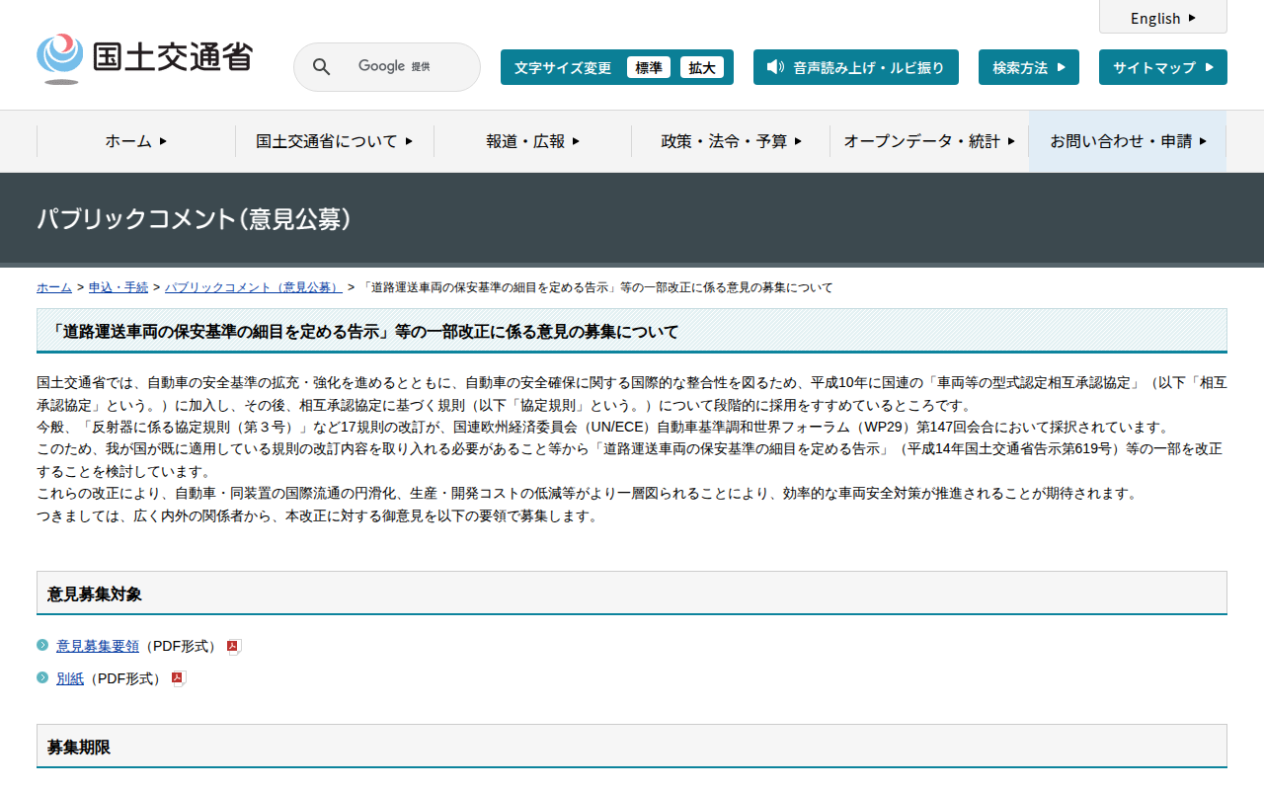The height and width of the screenshot is (790, 1264).
Task: Click the bullet icon beside 意見募集要領
Action: point(42,645)
